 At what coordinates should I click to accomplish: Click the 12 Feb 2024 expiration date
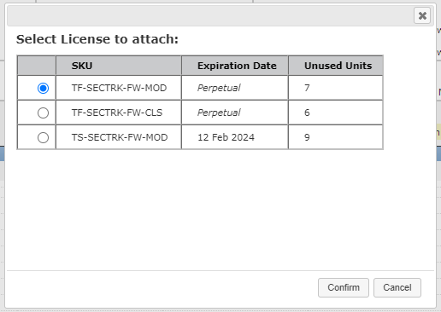[x=226, y=137]
